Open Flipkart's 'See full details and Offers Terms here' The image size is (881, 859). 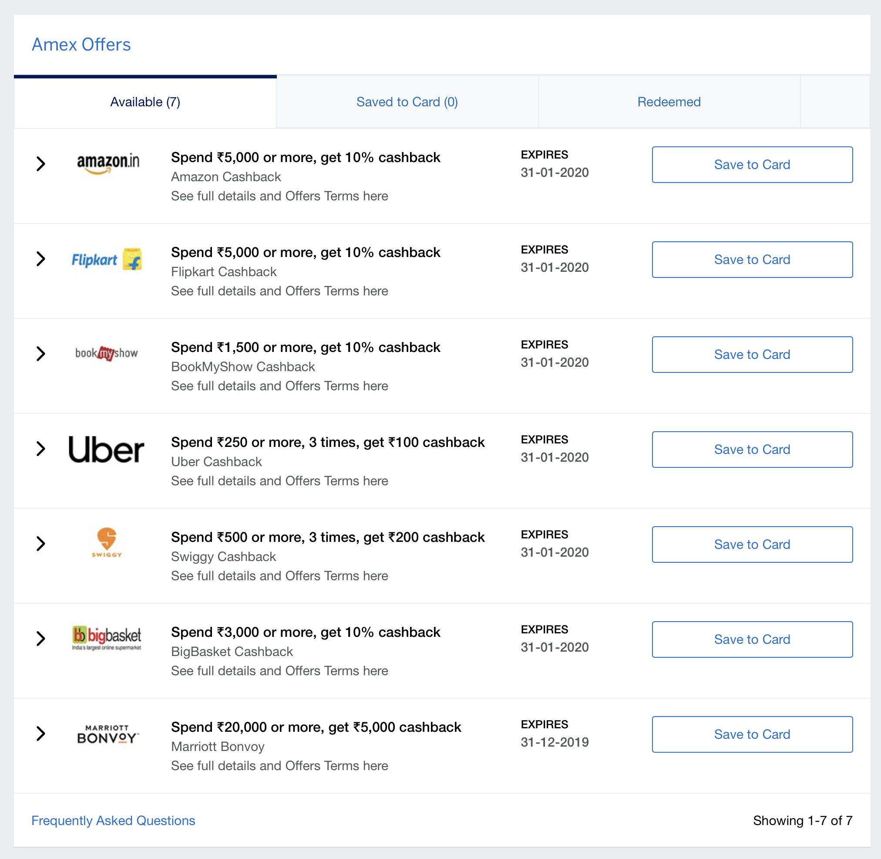click(x=279, y=291)
